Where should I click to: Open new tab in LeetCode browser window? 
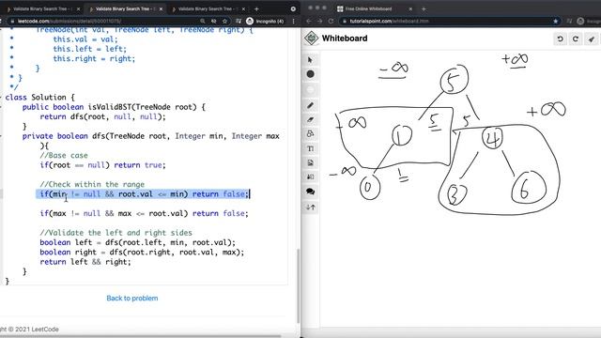click(256, 8)
